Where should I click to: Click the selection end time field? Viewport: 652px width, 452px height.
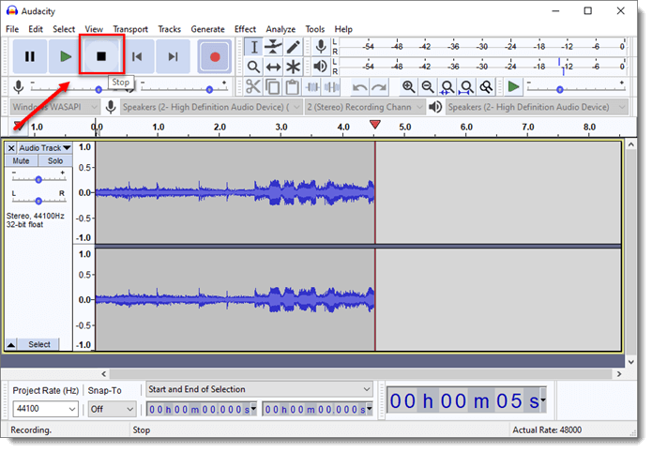[x=318, y=409]
